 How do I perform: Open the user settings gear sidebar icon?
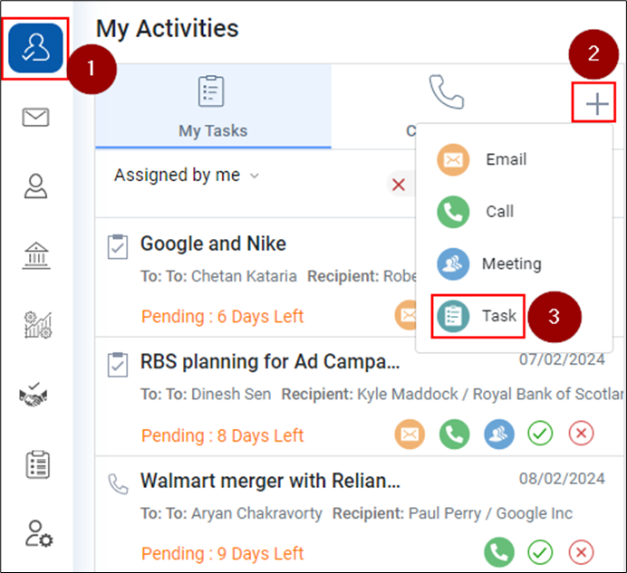(x=39, y=533)
